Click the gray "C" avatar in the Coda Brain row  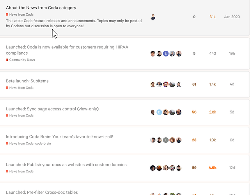tap(166, 140)
